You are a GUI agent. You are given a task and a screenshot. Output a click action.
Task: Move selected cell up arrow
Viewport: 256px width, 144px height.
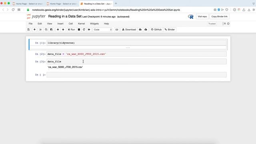pos(58,30)
